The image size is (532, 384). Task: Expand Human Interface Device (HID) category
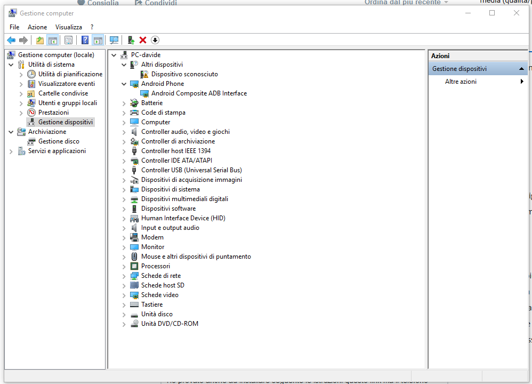click(124, 219)
